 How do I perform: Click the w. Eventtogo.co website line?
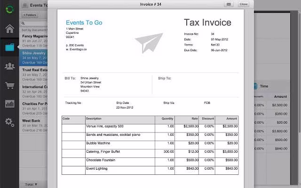(x=76, y=49)
